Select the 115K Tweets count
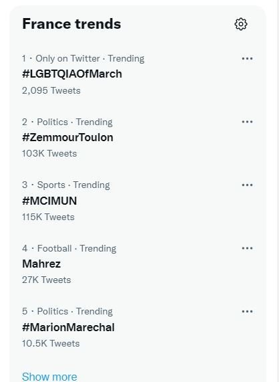 pyautogui.click(x=48, y=217)
